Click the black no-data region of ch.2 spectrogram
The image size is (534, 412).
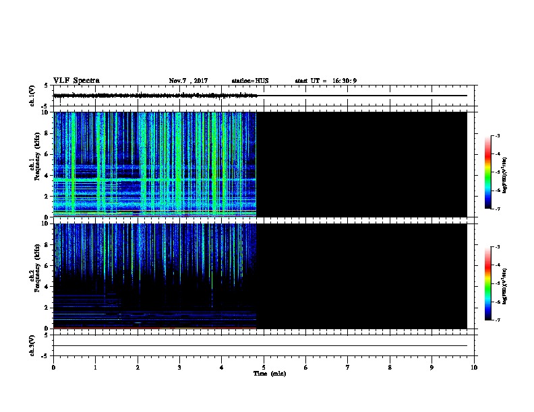click(x=361, y=276)
